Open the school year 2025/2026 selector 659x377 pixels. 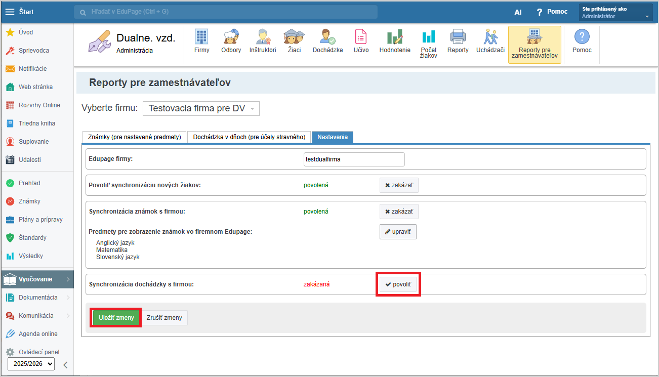[x=31, y=363]
